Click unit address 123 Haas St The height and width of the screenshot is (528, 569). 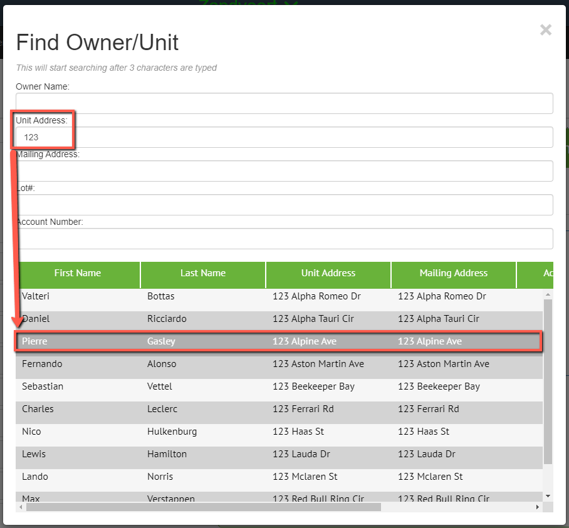(298, 431)
